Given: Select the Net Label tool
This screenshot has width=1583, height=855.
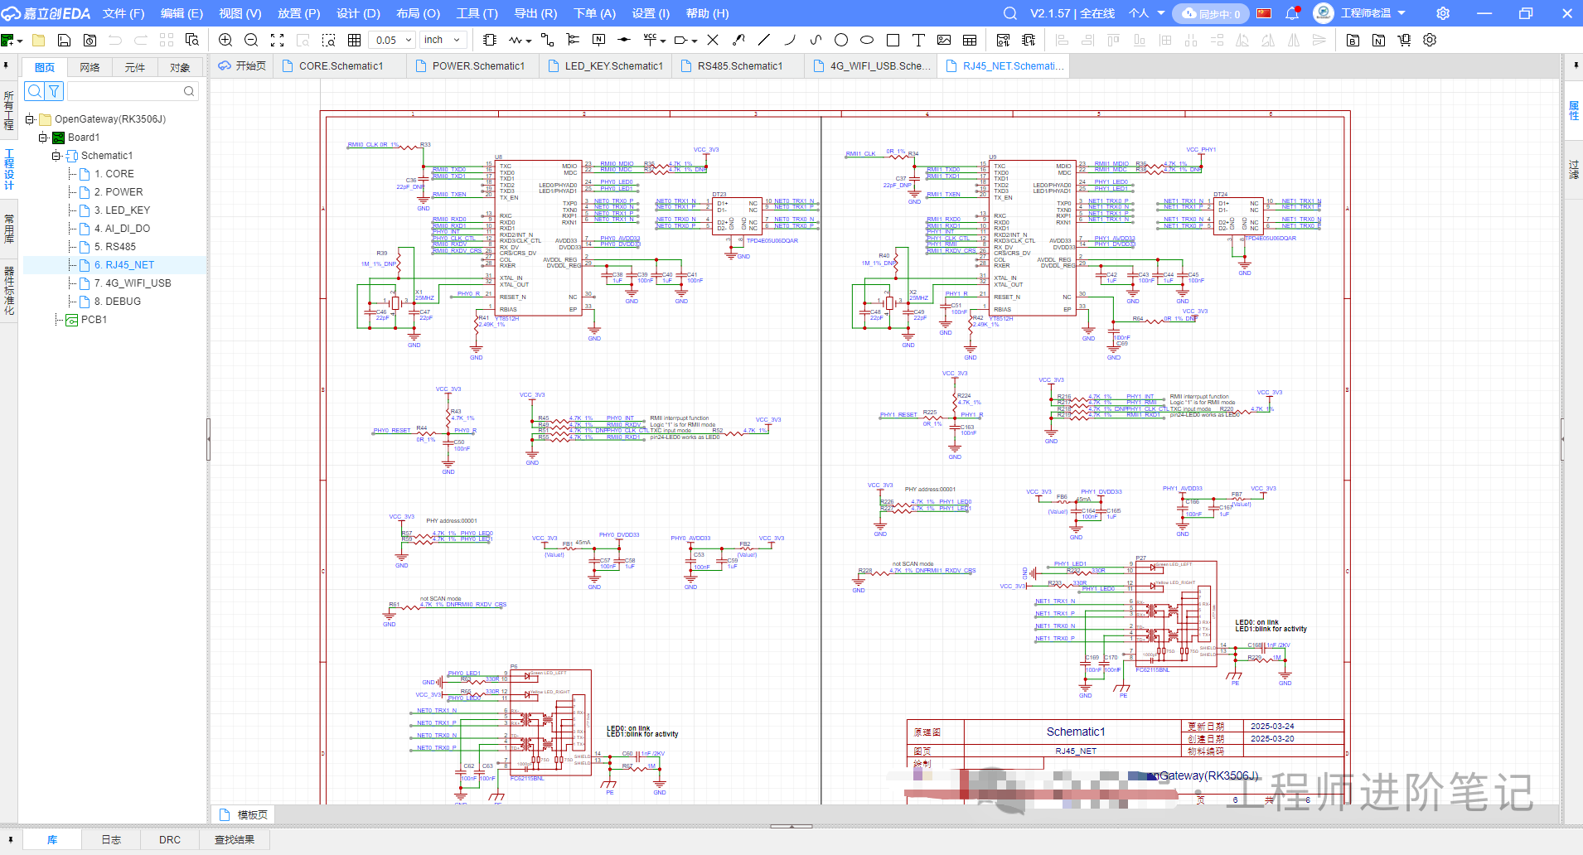Looking at the screenshot, I should 599,40.
